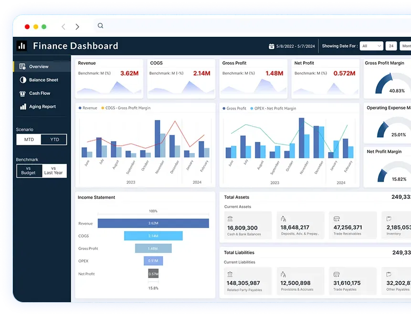Open the Balance Sheet page

pos(43,80)
